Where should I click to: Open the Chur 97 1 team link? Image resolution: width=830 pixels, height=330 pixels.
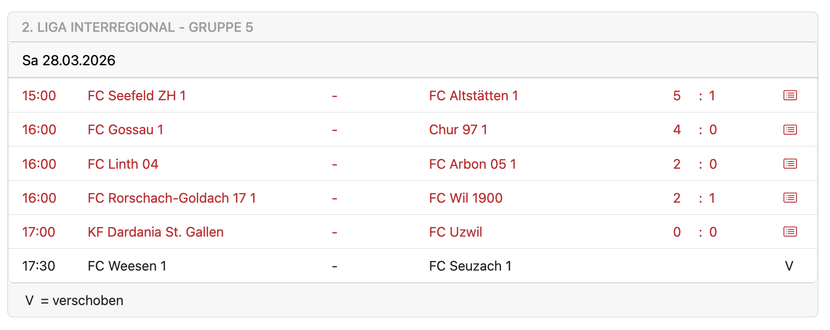click(x=458, y=129)
